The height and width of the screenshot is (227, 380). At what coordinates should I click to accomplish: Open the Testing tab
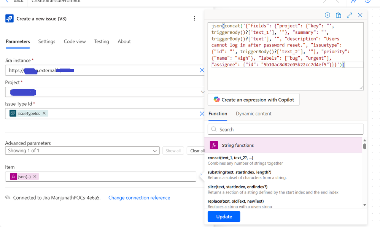point(102,41)
